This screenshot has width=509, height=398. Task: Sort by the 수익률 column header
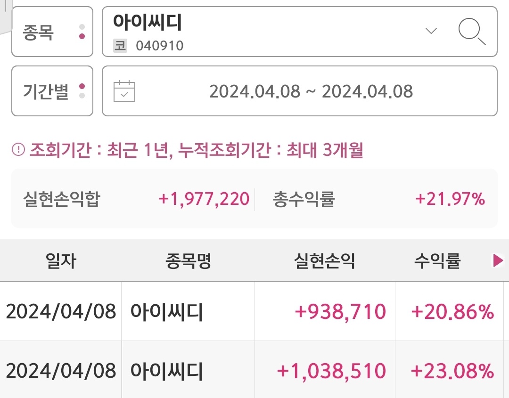coord(437,260)
